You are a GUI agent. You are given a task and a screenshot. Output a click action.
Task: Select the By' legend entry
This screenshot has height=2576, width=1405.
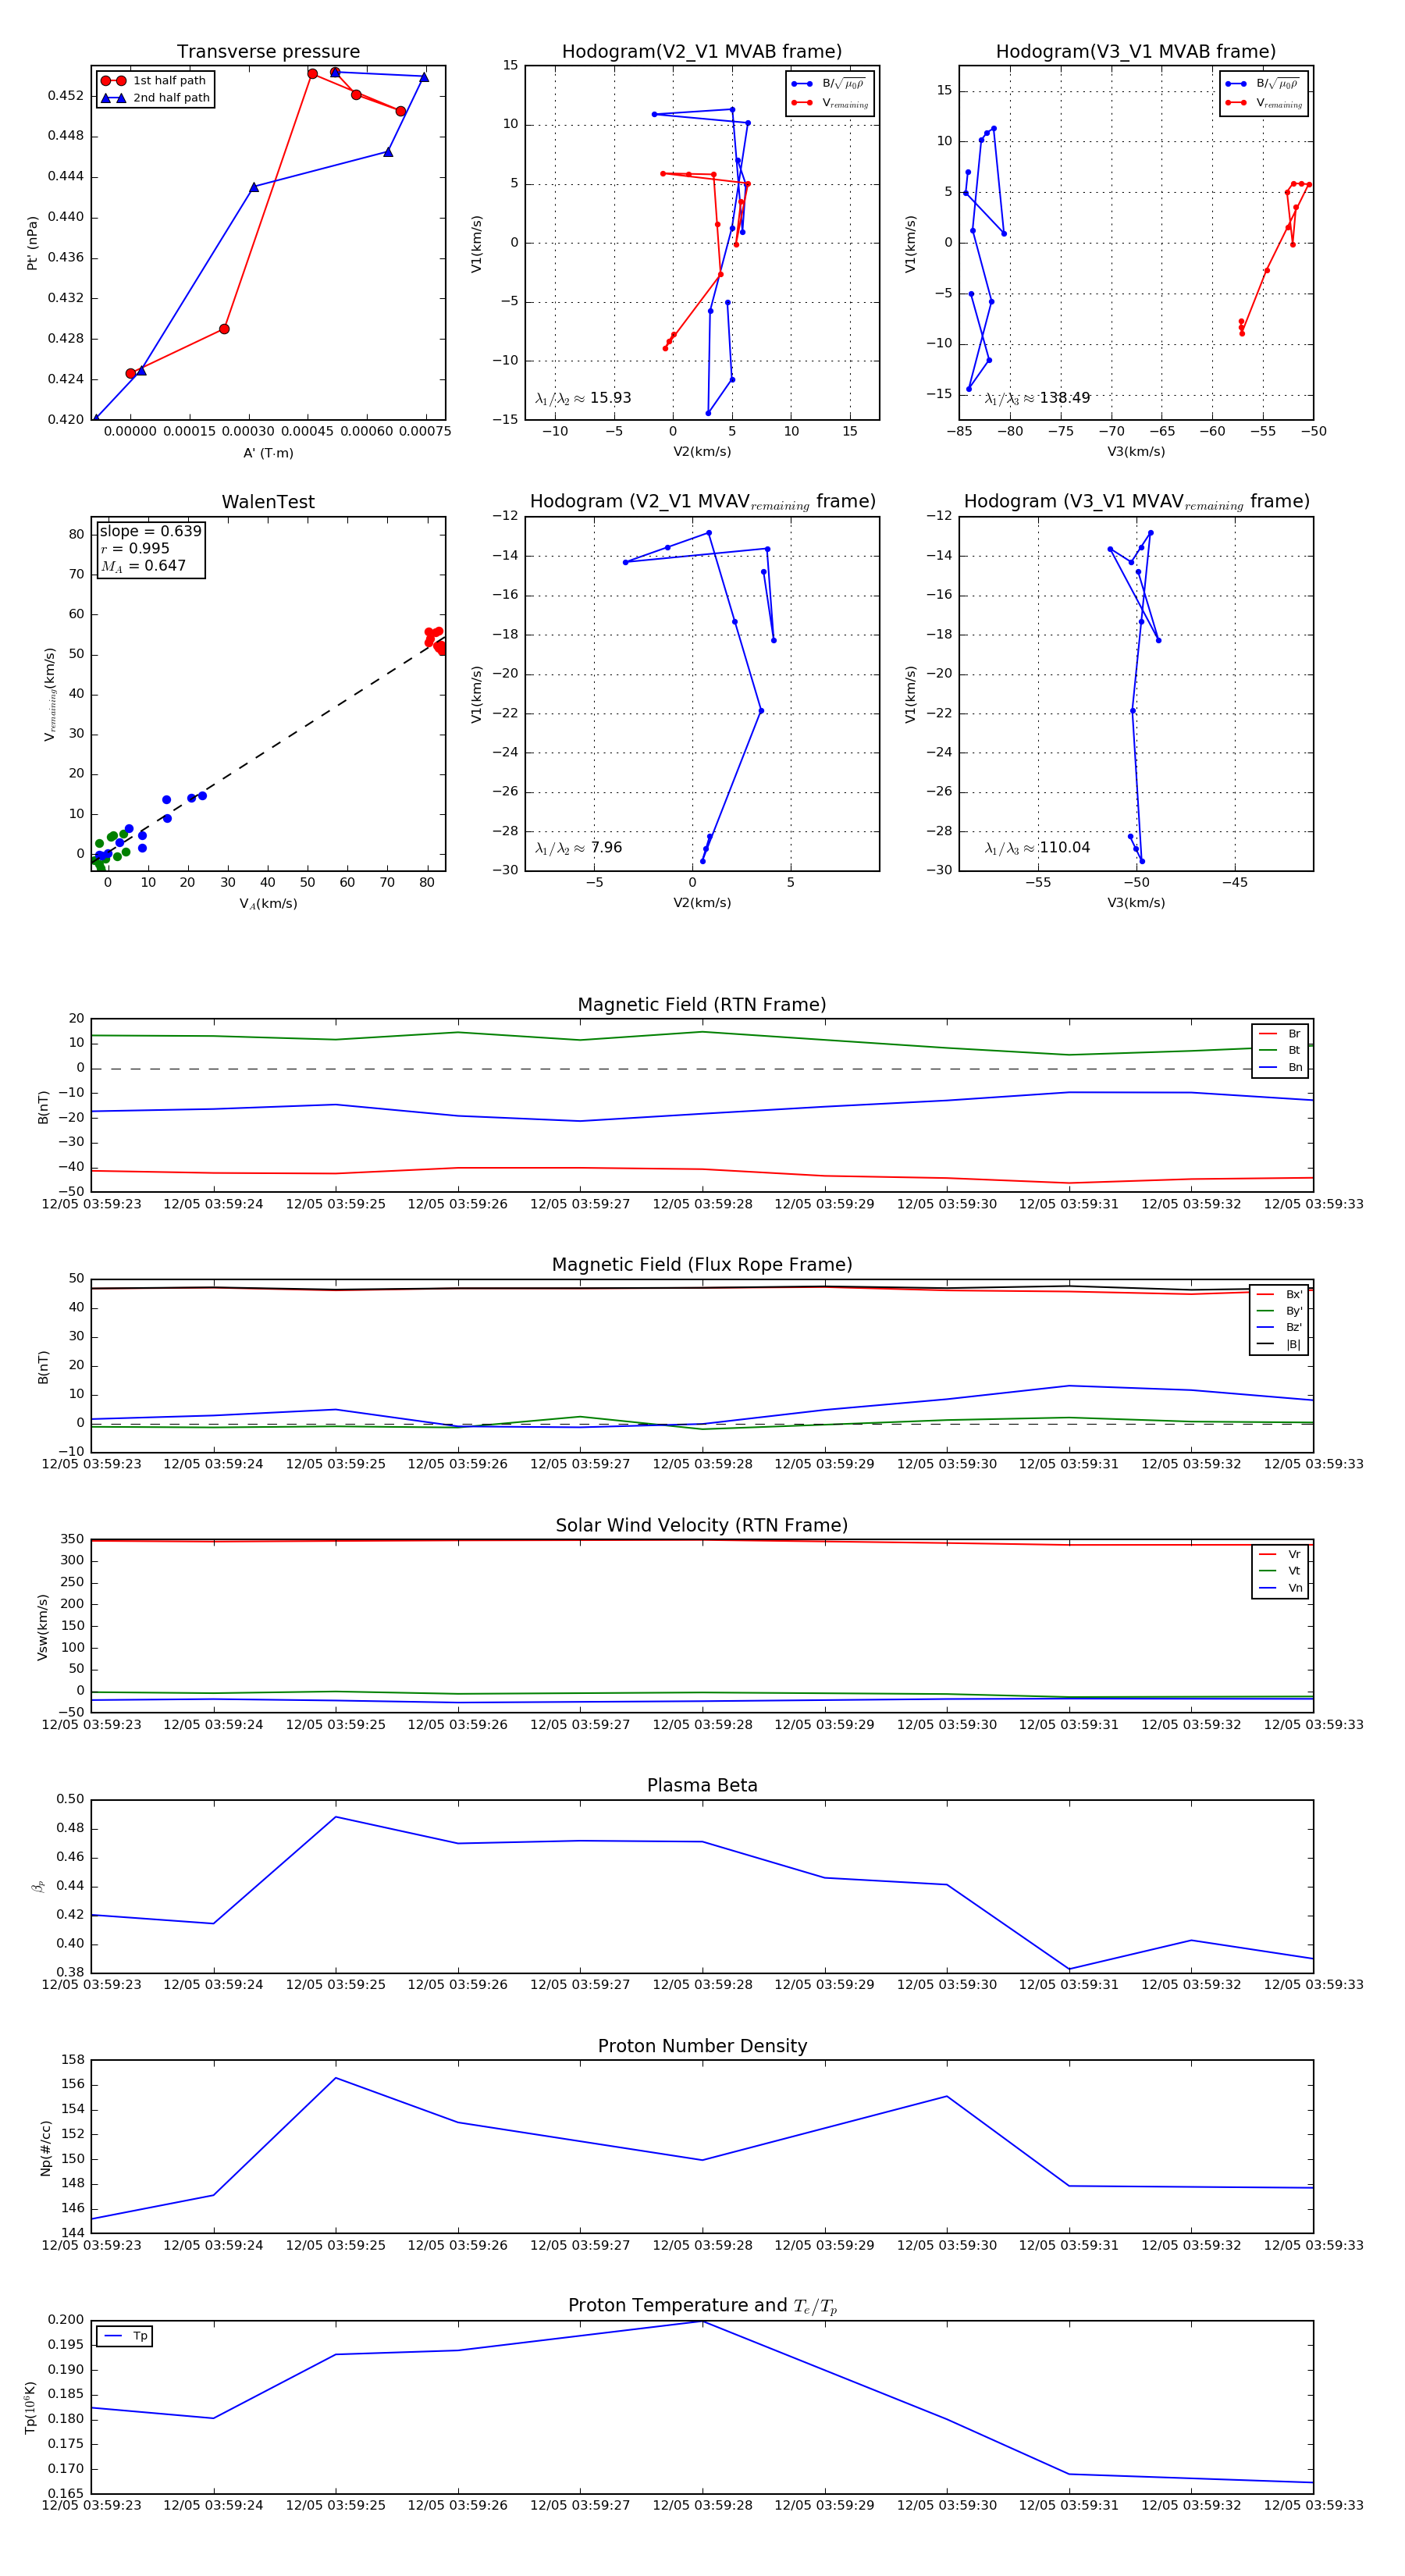(1280, 1311)
